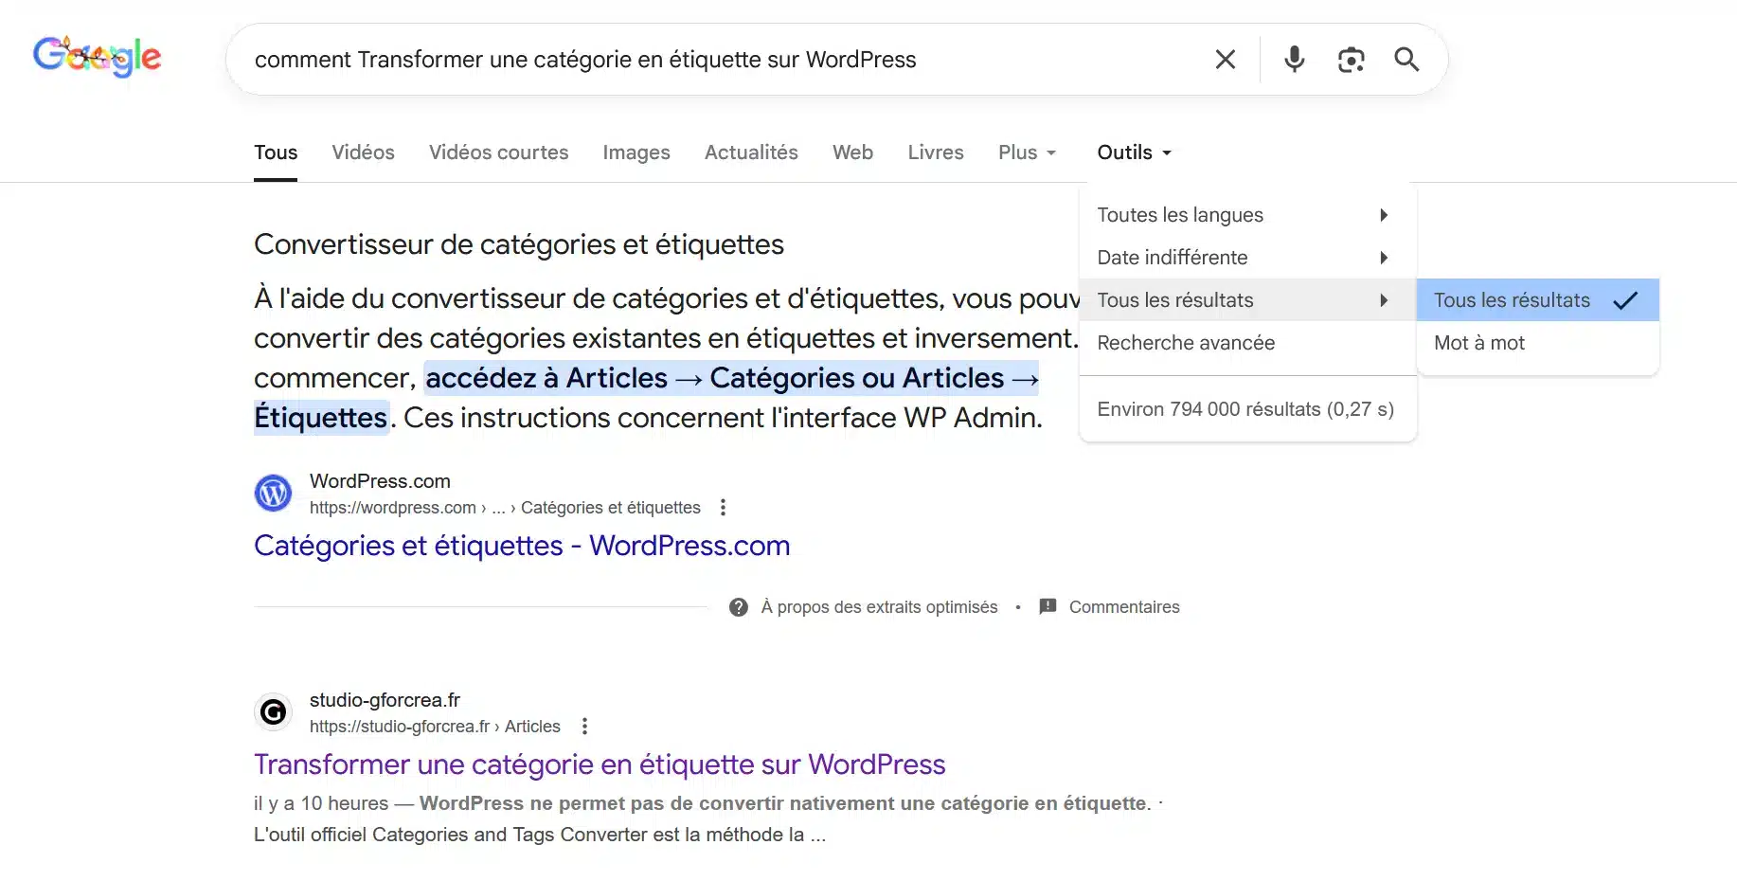Open the Catégories et étiquettes WordPress.com link
This screenshot has height=881, width=1737.
[521, 546]
